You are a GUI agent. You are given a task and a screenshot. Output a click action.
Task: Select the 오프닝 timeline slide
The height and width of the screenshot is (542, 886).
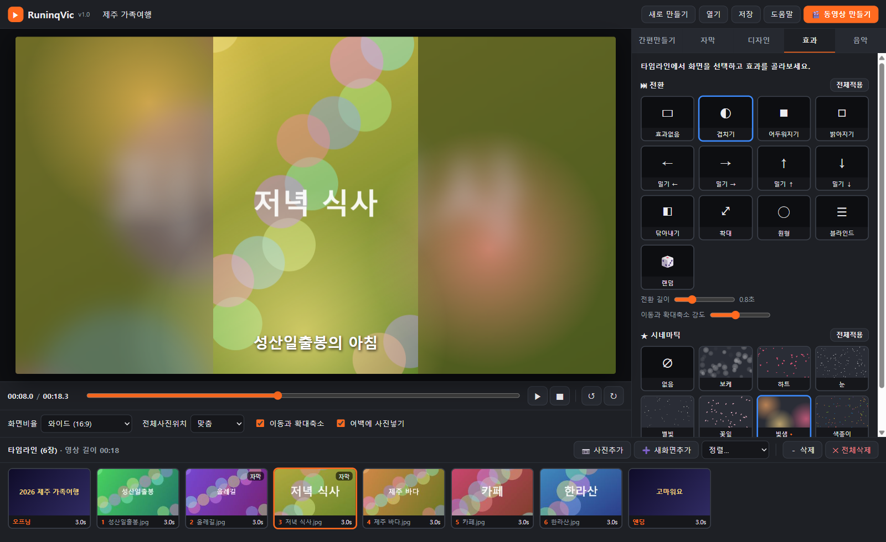(x=49, y=498)
